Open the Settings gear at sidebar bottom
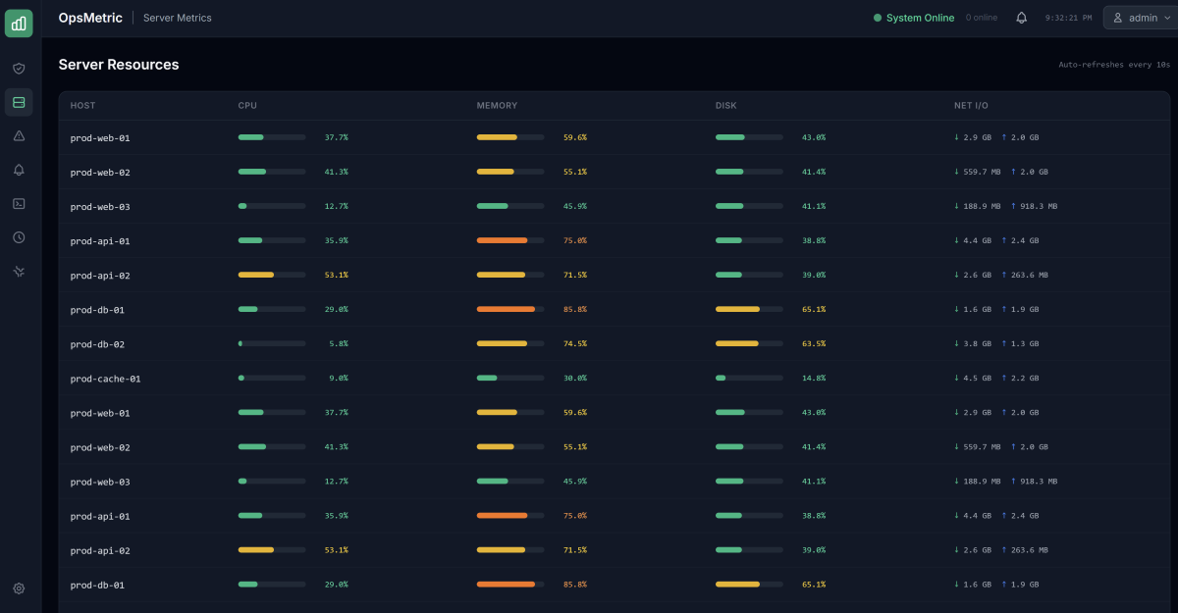 coord(19,588)
